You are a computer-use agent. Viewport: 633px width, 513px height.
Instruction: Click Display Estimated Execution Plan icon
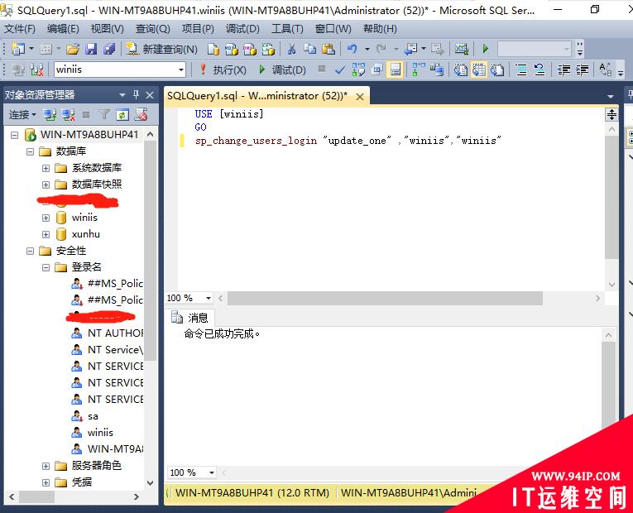358,70
